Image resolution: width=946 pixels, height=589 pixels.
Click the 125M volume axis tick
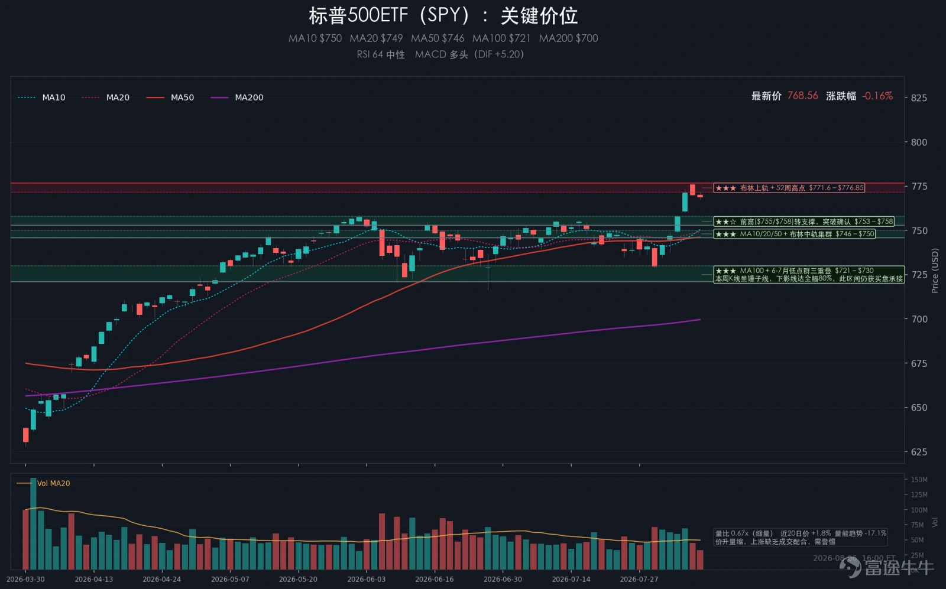tap(919, 495)
